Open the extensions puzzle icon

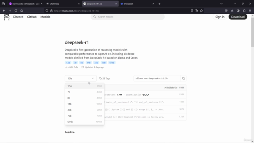click(x=244, y=11)
